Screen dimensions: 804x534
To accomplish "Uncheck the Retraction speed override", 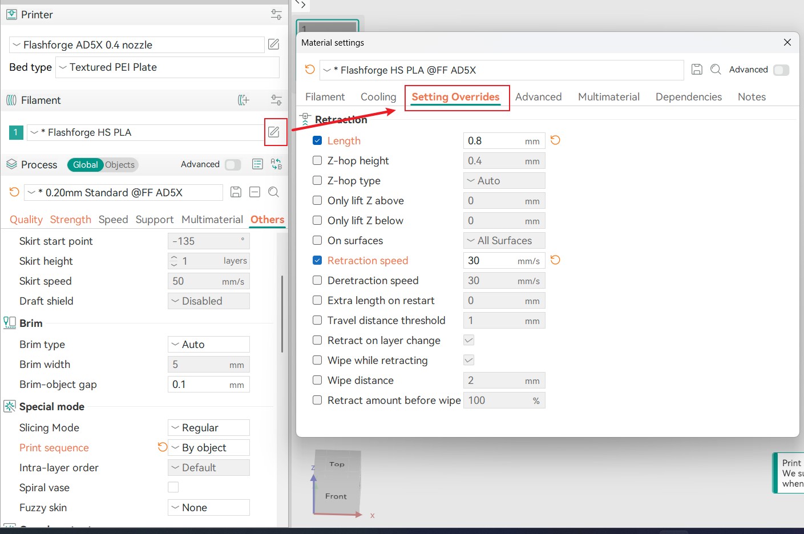I will coord(317,261).
